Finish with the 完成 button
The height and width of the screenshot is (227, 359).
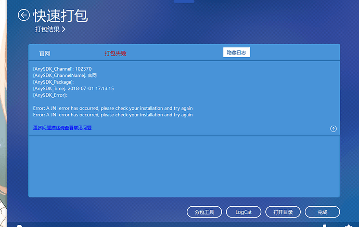tap(323, 212)
